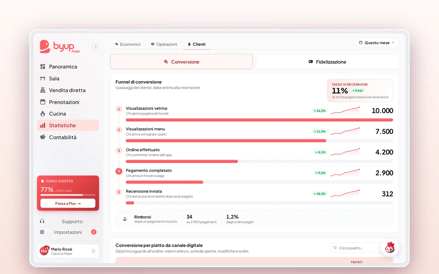Click the 312 reviews value
Image resolution: width=439 pixels, height=274 pixels.
[387, 194]
